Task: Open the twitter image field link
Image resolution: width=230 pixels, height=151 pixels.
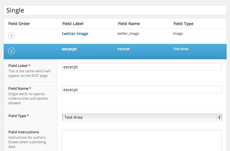Action: [x=75, y=34]
